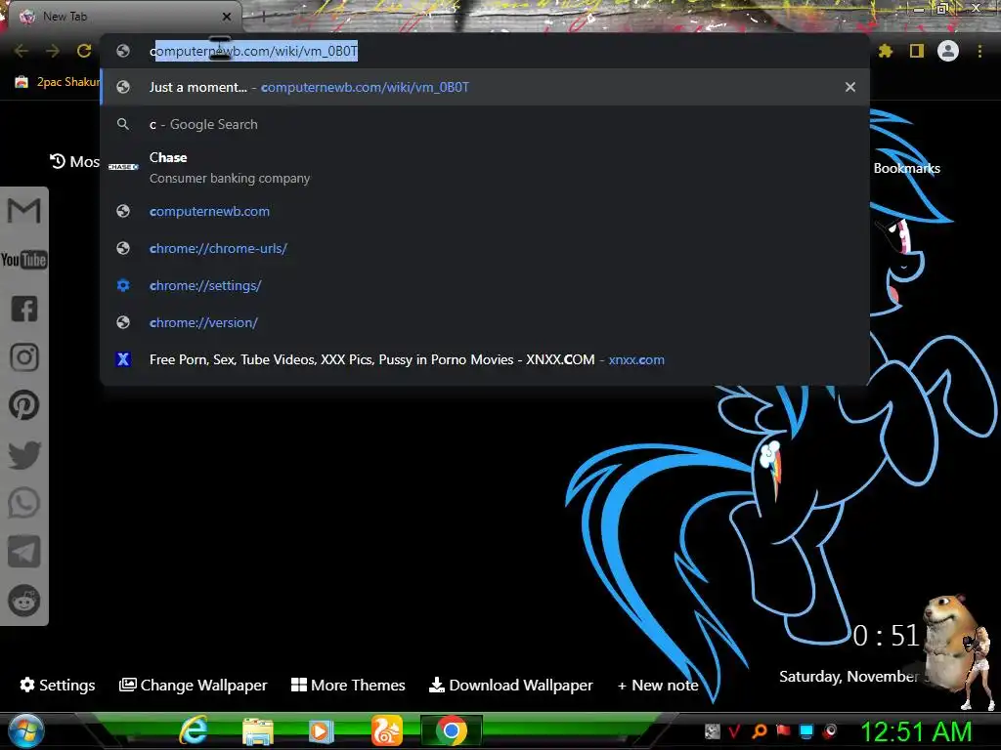Open new tab page Settings
Screen dimensions: 1001x750
[58, 685]
